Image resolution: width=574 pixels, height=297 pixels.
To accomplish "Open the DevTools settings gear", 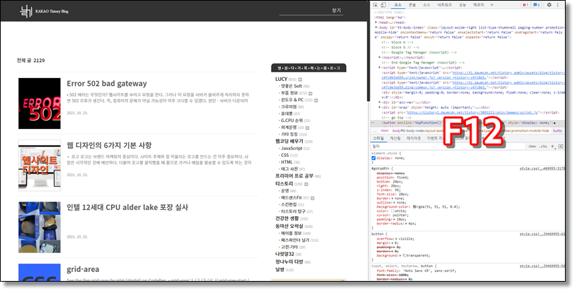I will [x=549, y=5].
